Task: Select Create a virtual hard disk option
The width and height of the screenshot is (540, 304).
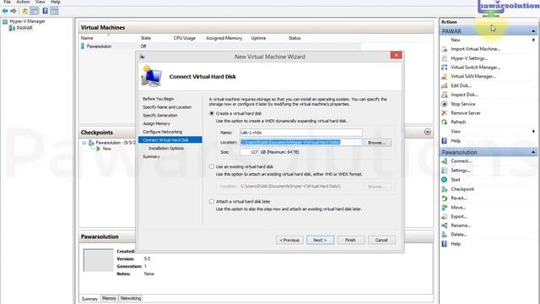Action: coord(212,113)
